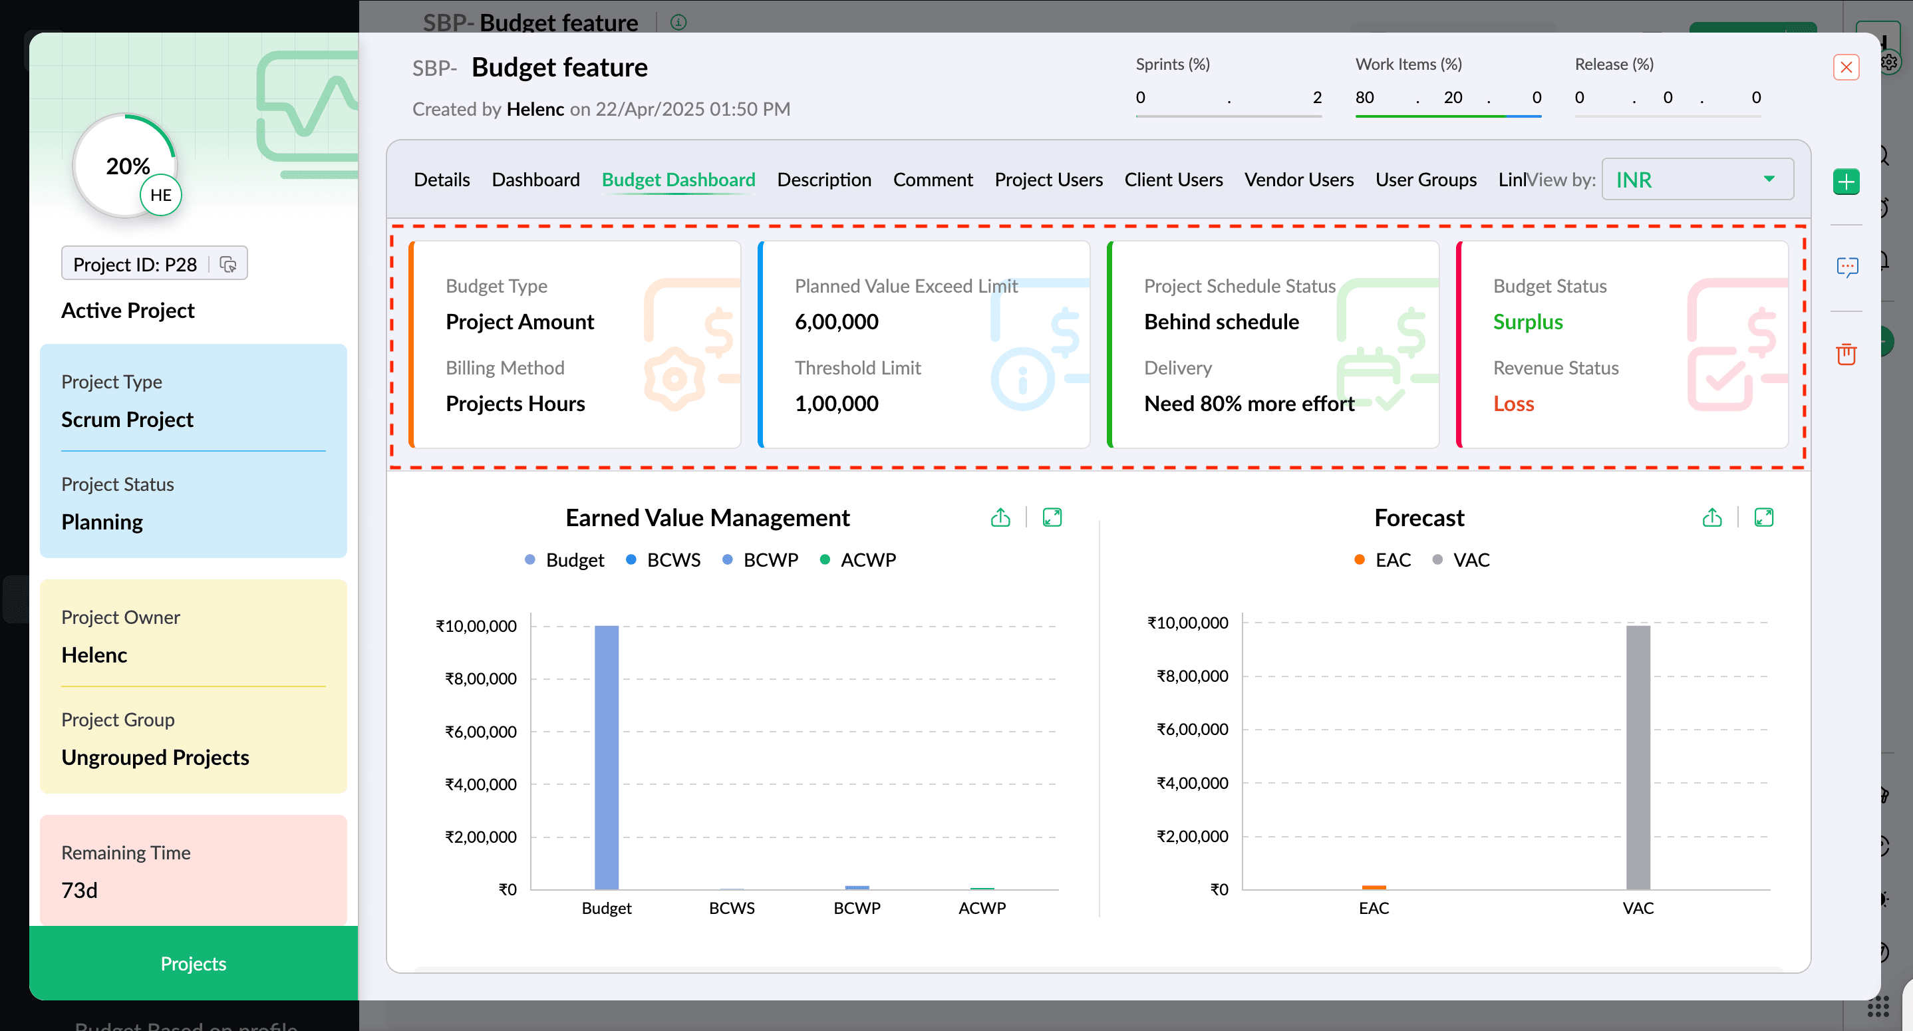Click the Sprints percentage progress bar
This screenshot has height=1031, width=1913.
[1229, 116]
